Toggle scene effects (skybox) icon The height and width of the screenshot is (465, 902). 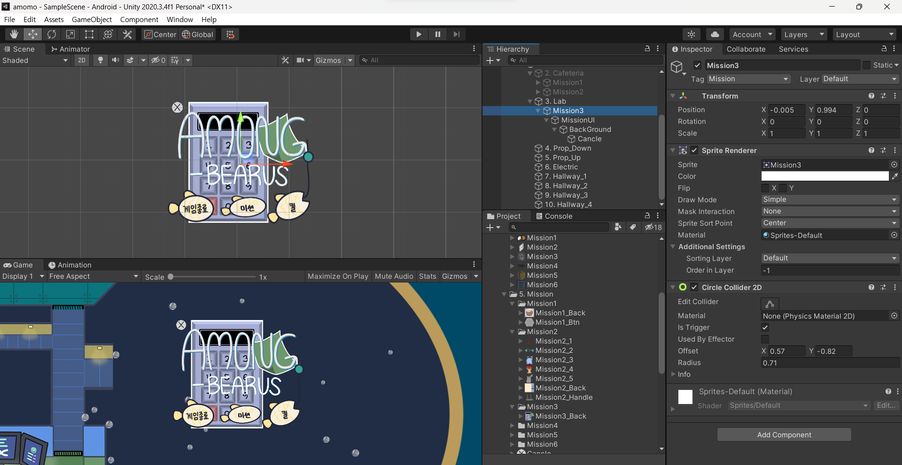pos(130,60)
